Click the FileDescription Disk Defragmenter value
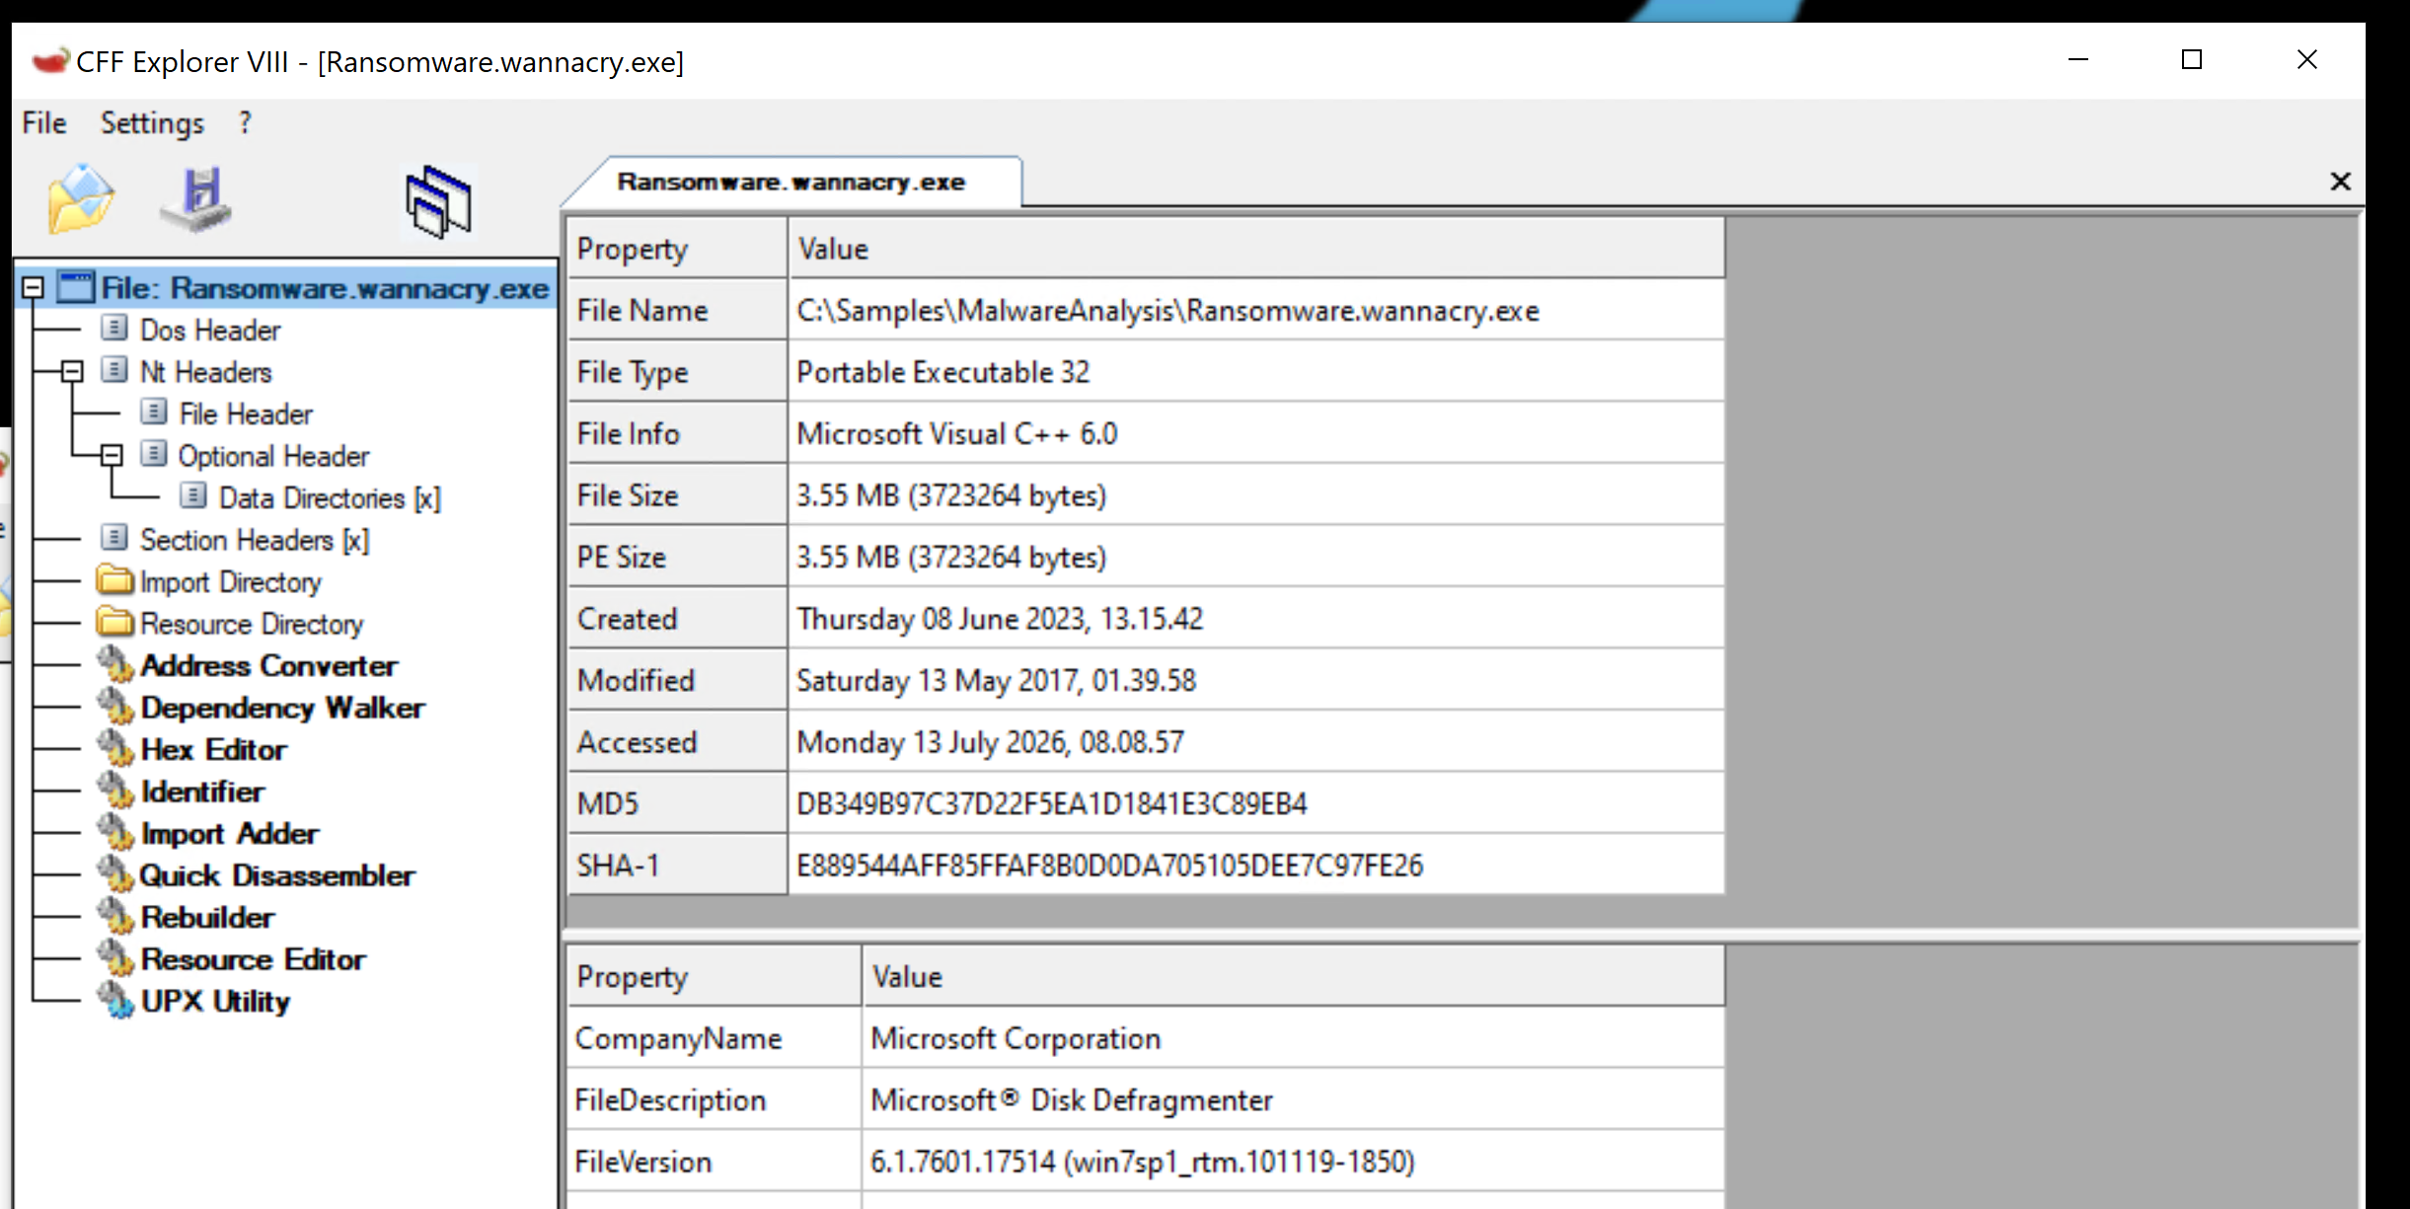This screenshot has height=1209, width=2410. pos(1293,1100)
